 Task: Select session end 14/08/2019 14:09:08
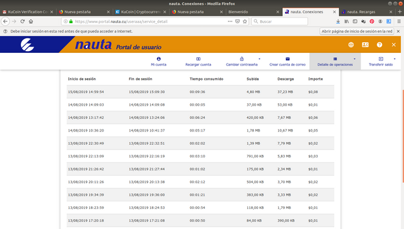[146, 104]
